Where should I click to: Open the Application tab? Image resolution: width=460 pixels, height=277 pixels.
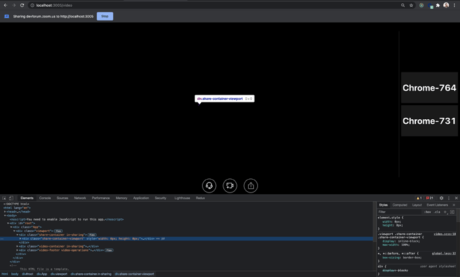[141, 198]
